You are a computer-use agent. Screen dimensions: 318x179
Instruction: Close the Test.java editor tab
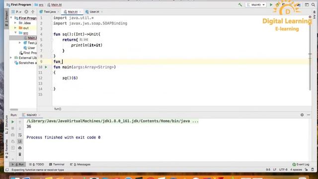coord(59,12)
